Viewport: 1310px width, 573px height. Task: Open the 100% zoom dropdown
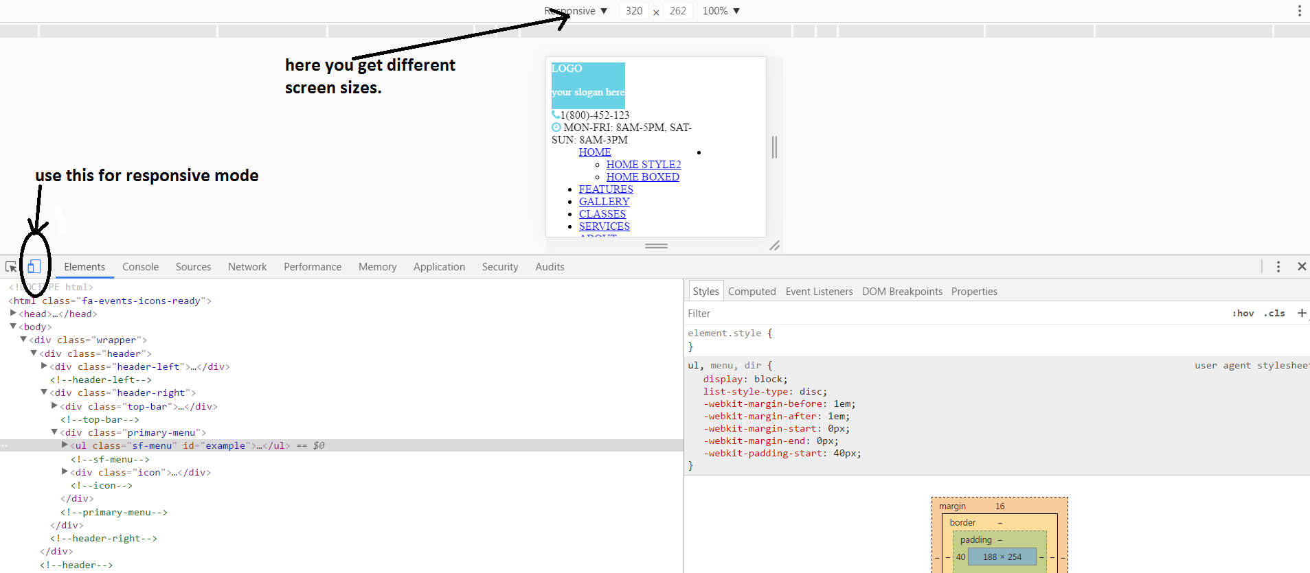click(721, 11)
